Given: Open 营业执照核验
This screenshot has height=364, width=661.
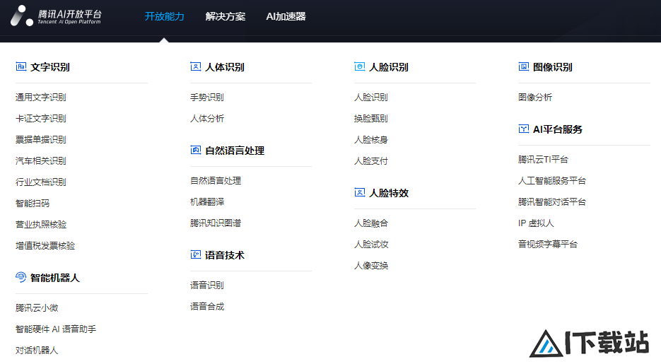Looking at the screenshot, I should pyautogui.click(x=41, y=225).
